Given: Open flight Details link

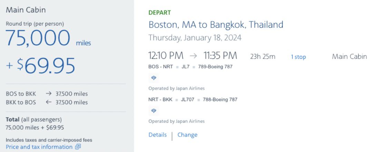Looking at the screenshot, I should (x=158, y=135).
